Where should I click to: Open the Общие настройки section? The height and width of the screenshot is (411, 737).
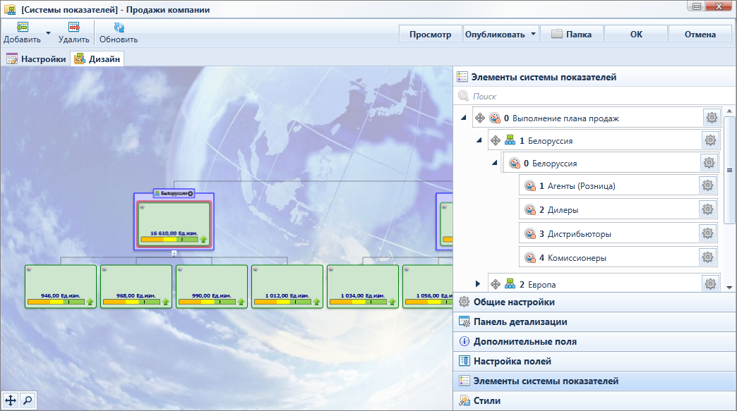tap(594, 302)
